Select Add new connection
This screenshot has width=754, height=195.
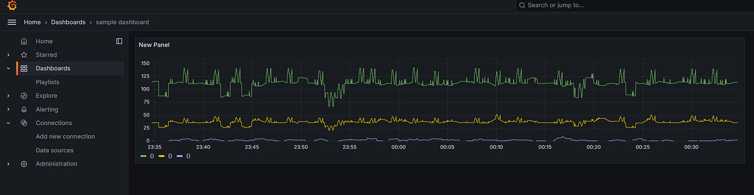[x=65, y=137]
